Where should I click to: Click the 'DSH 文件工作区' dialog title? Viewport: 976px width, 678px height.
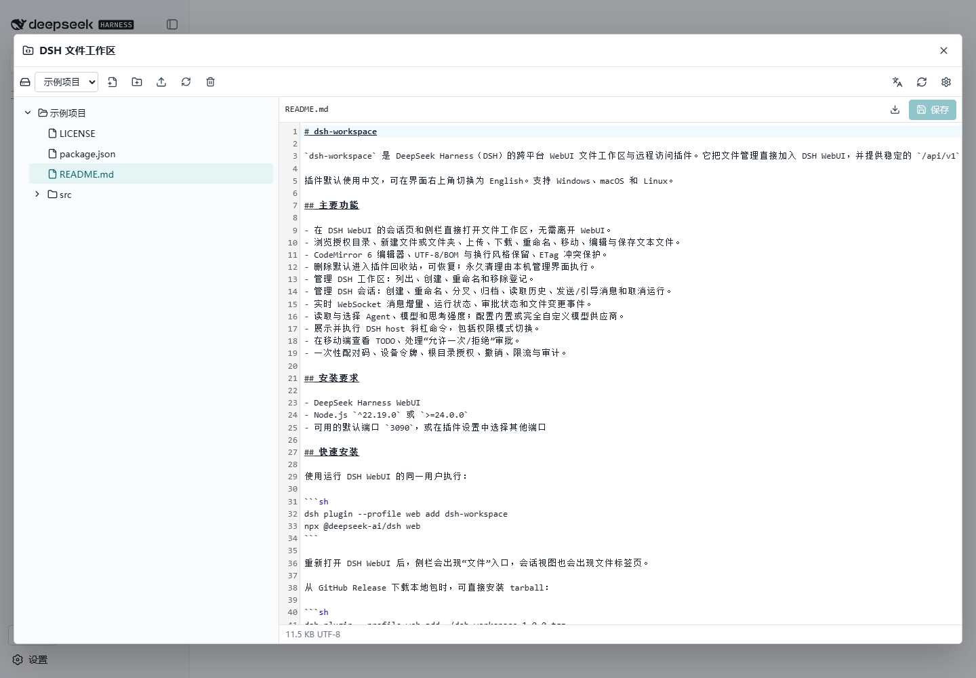coord(77,51)
